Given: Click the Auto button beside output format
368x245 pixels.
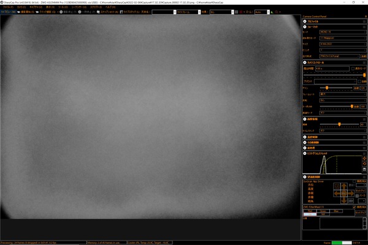Looking at the screenshot, I should coord(364,56).
